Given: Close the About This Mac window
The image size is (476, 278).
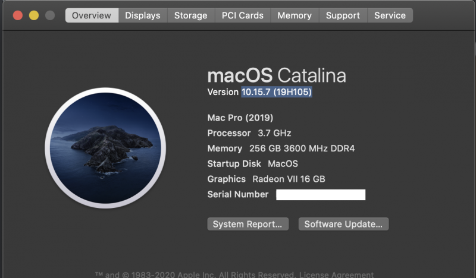Looking at the screenshot, I should 18,15.
